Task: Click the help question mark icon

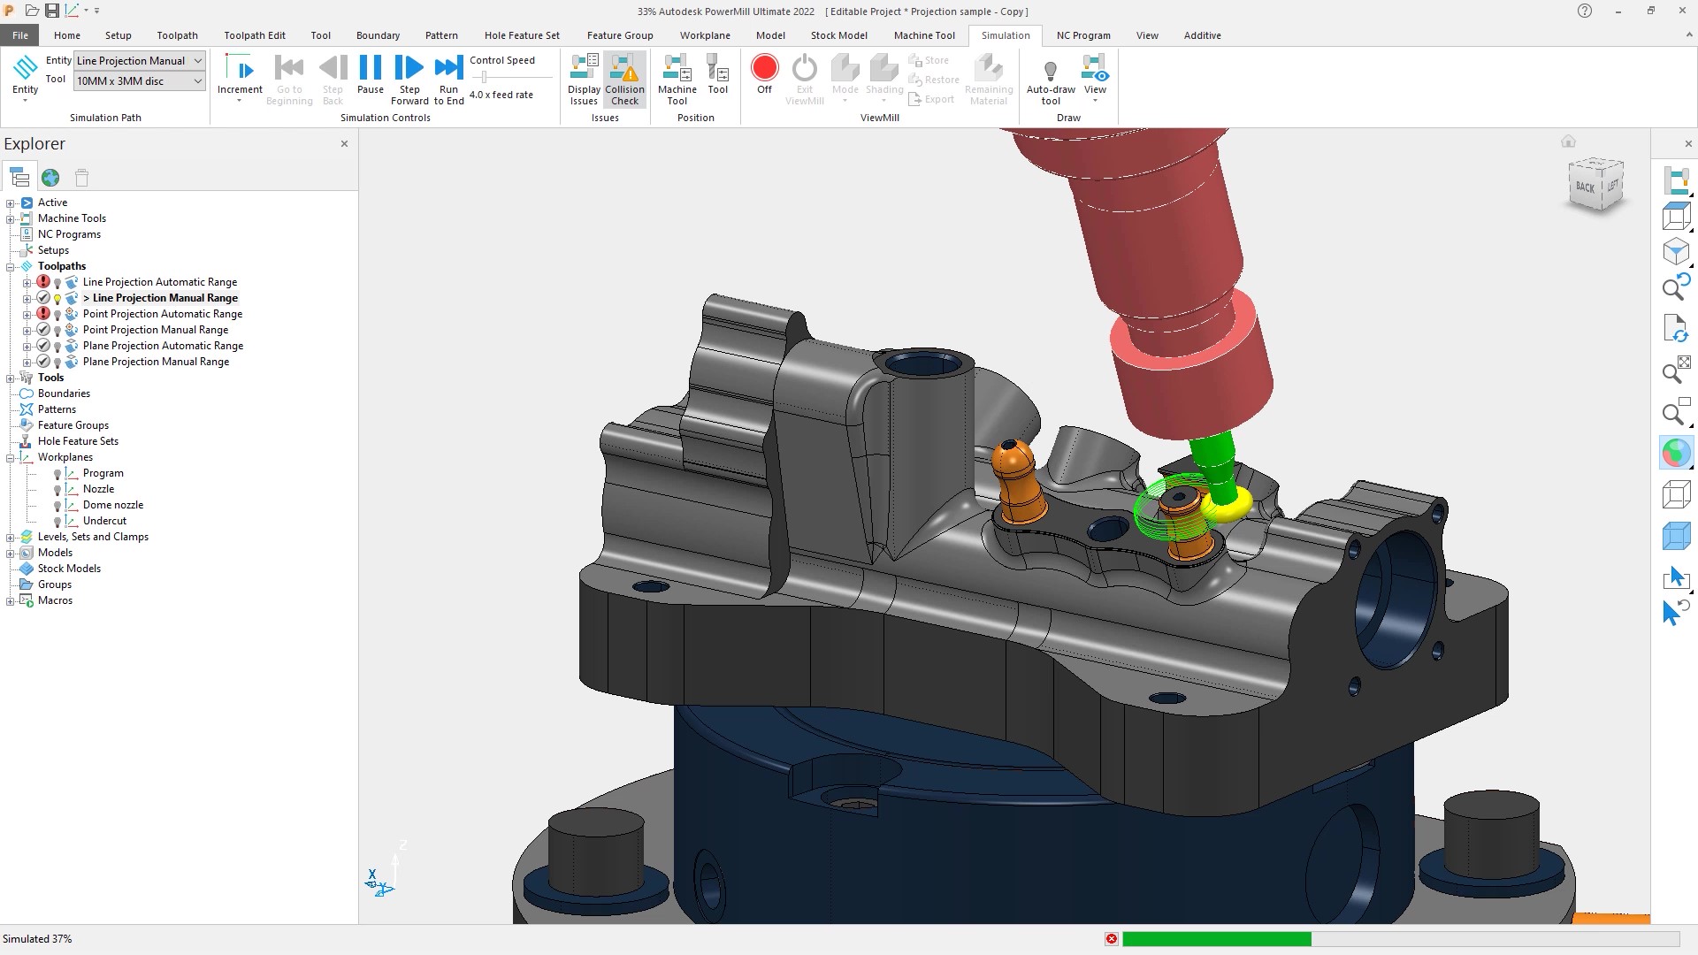Action: [x=1584, y=11]
